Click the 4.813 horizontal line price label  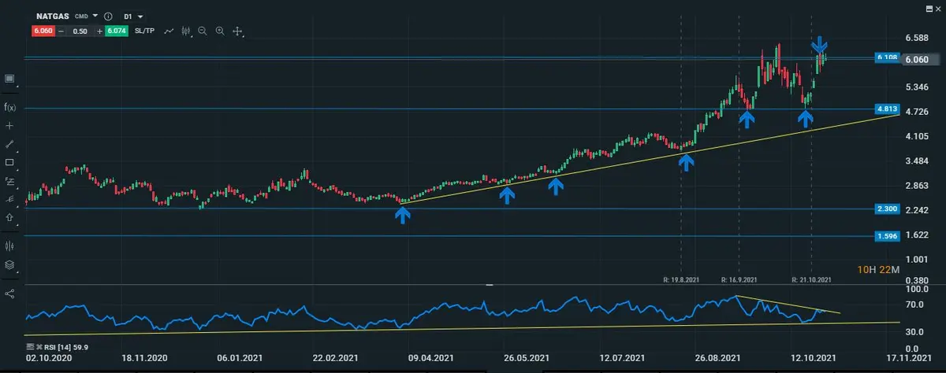point(887,108)
